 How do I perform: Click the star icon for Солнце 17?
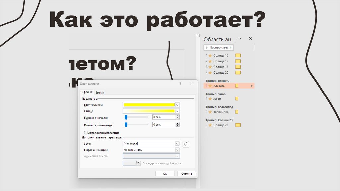click(210, 61)
